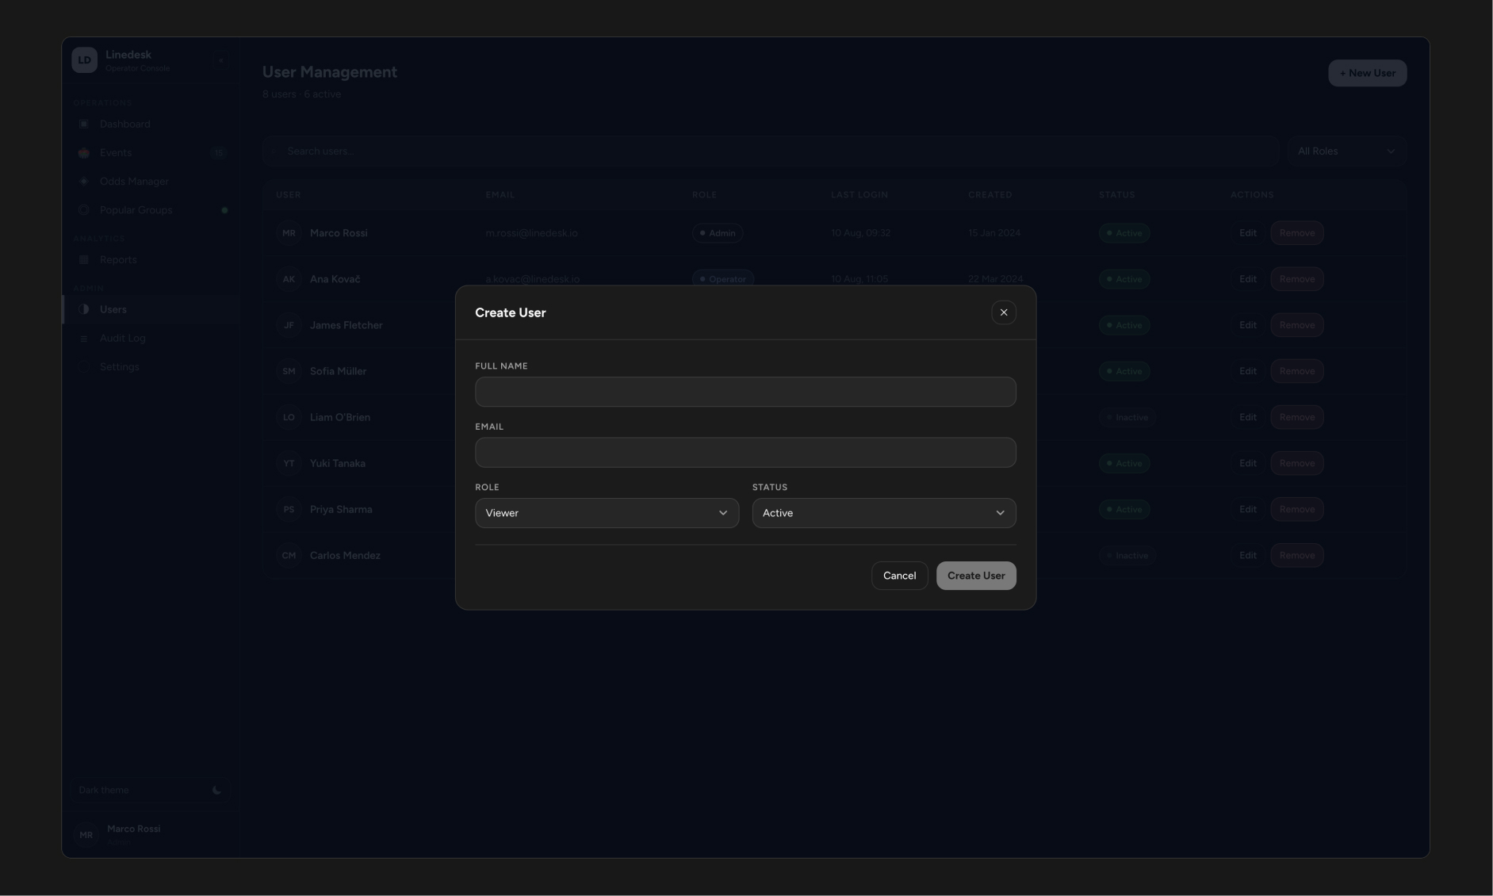Edit Ana Kovač's user row
Image resolution: width=1493 pixels, height=896 pixels.
1247,279
